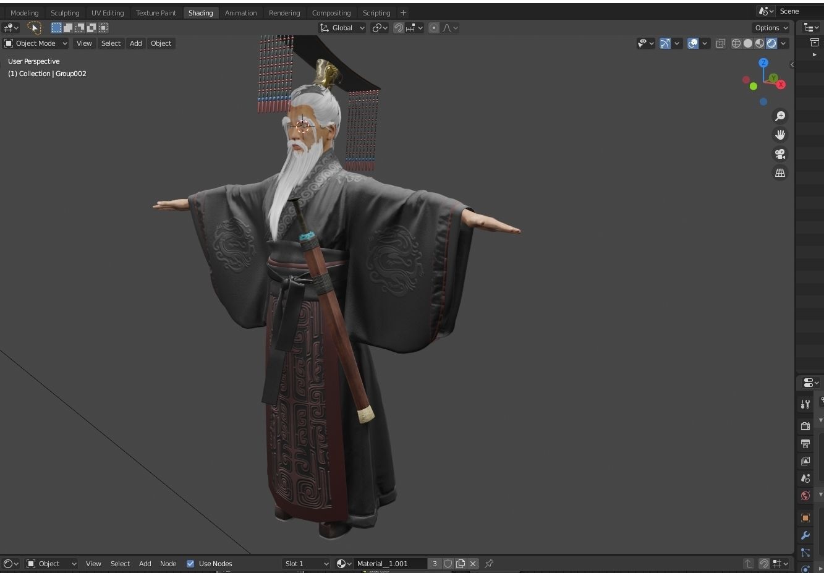Toggle X-Ray mode button
Viewport: 824px width, 573px height.
click(721, 43)
